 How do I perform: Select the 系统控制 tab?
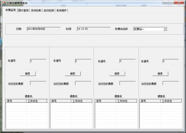tap(36, 10)
